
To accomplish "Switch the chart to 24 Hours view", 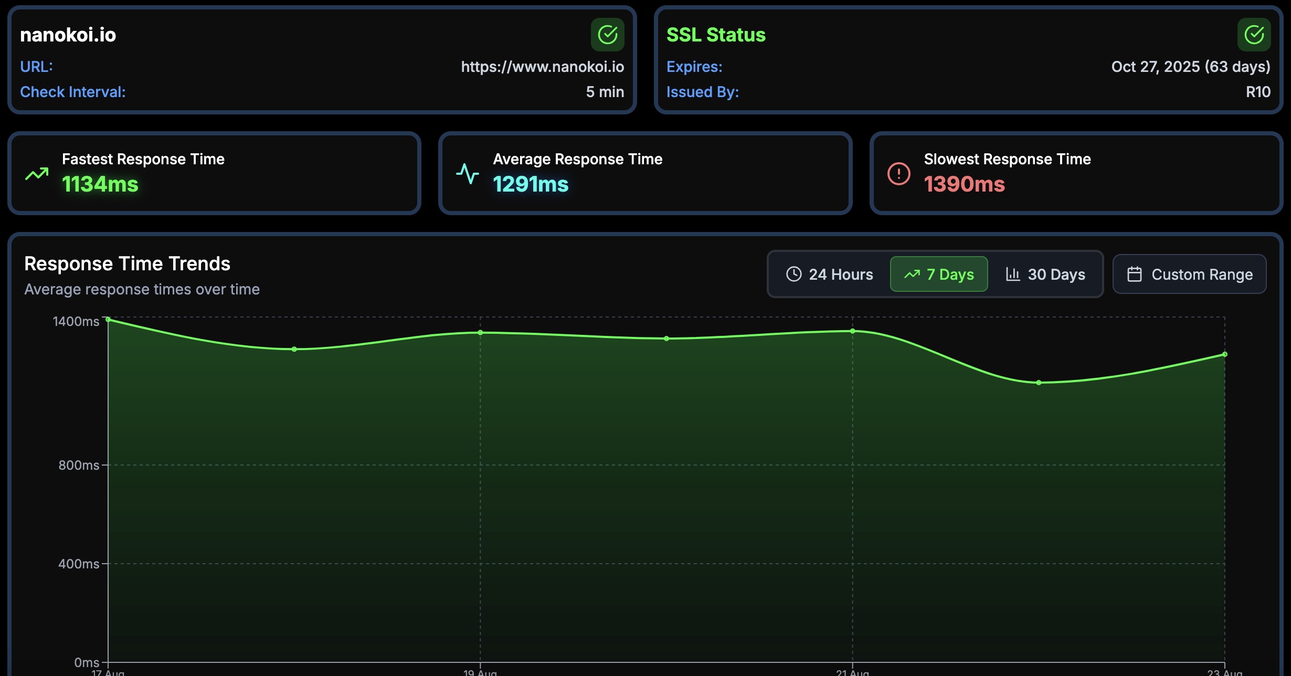I will click(x=829, y=274).
